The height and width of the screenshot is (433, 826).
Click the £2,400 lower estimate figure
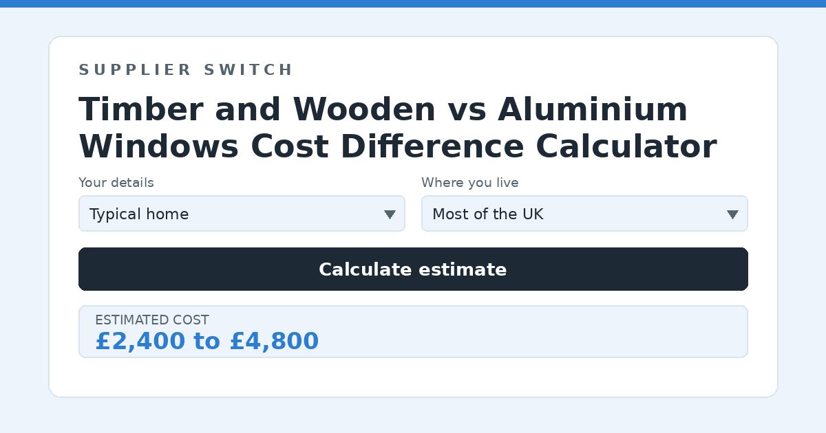tap(140, 341)
